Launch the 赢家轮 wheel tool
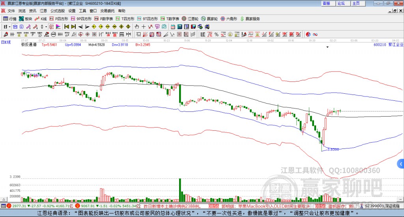 click(209, 19)
